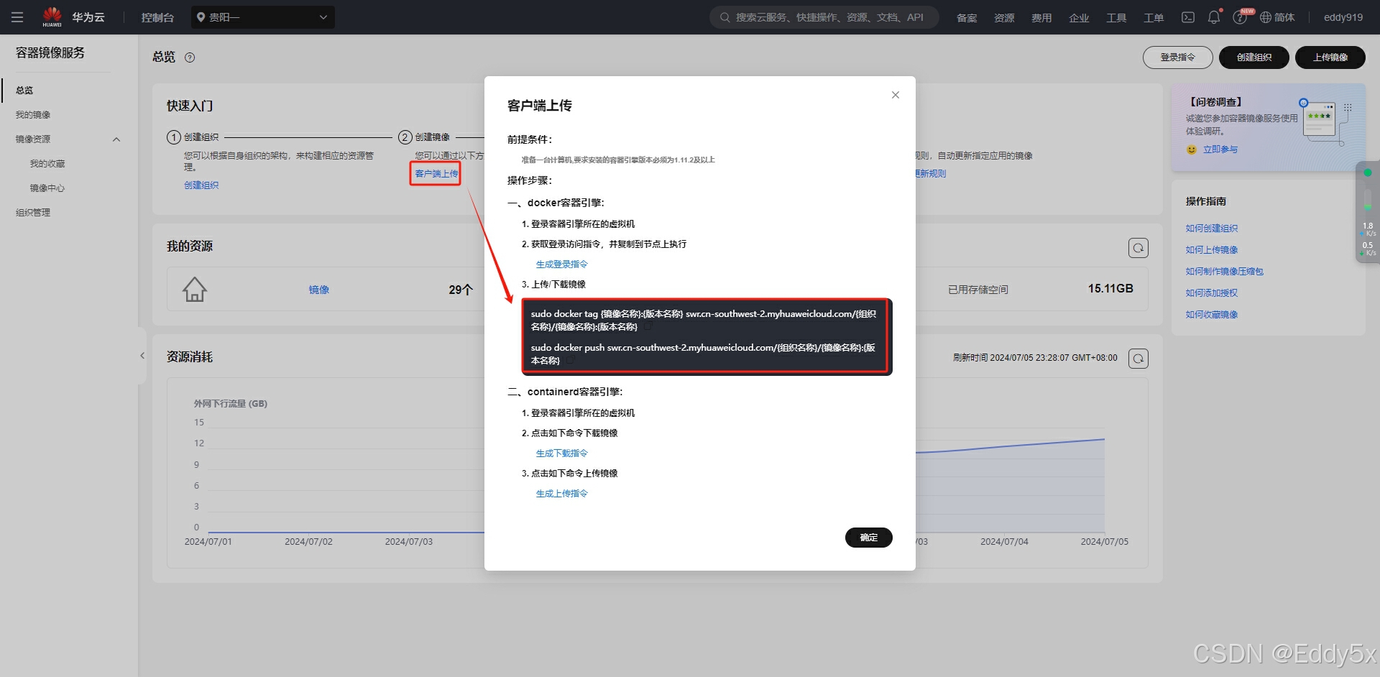Open the 企业 menu
This screenshot has height=677, width=1380.
point(1079,18)
